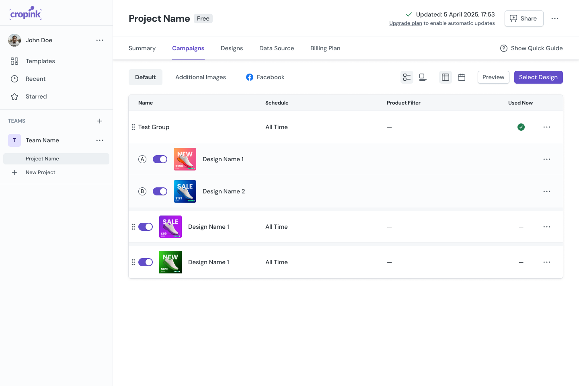Click the calendar view icon

462,77
